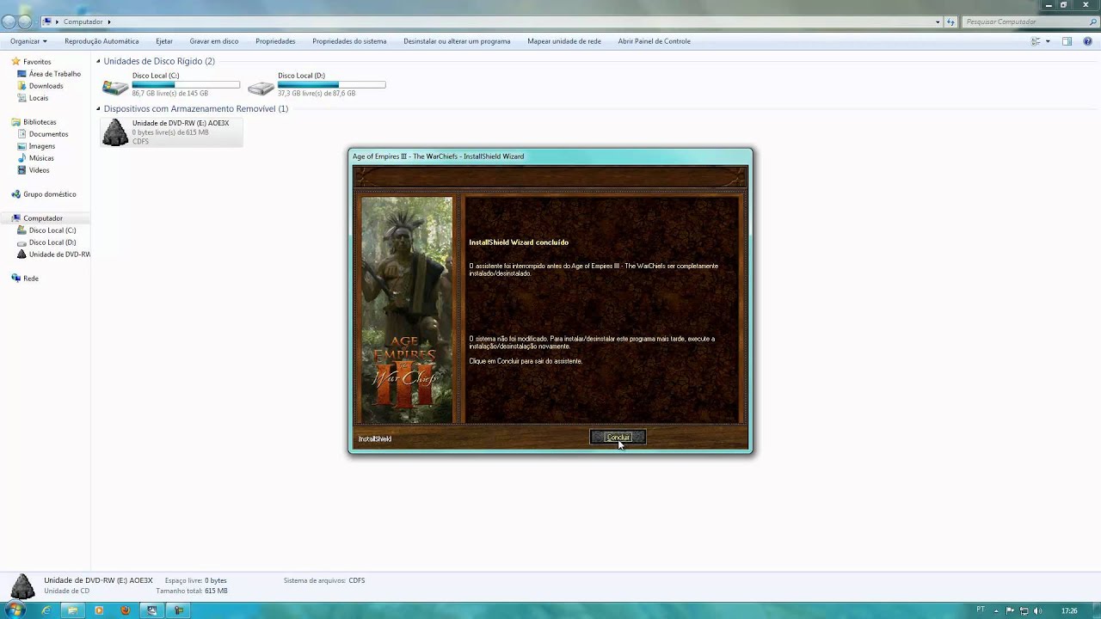Click the Windows Explorer taskbar icon
Screen dimensions: 1101x619
tap(72, 610)
